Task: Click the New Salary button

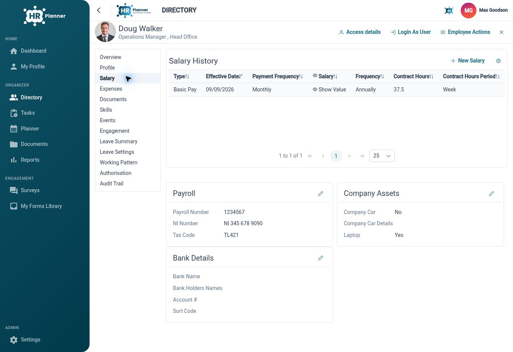Action: (x=467, y=61)
